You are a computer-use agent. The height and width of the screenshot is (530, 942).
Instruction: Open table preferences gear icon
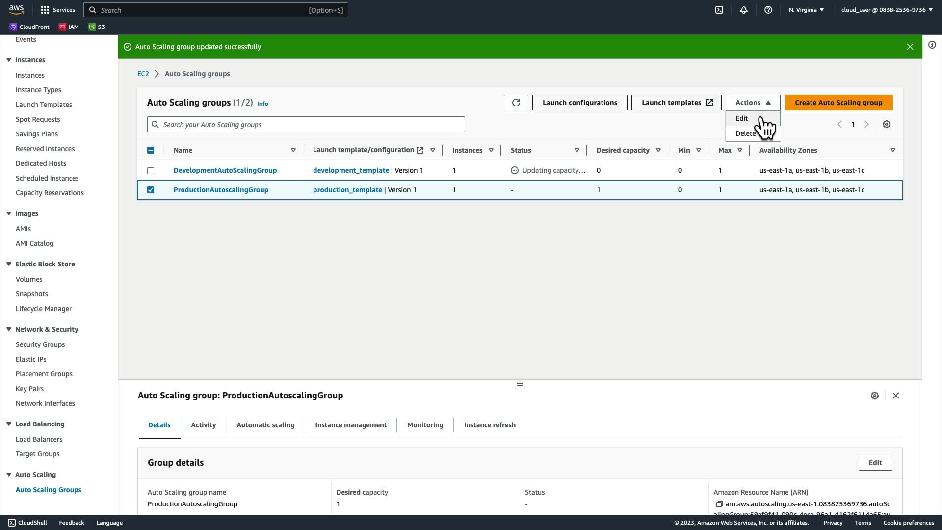(x=887, y=125)
